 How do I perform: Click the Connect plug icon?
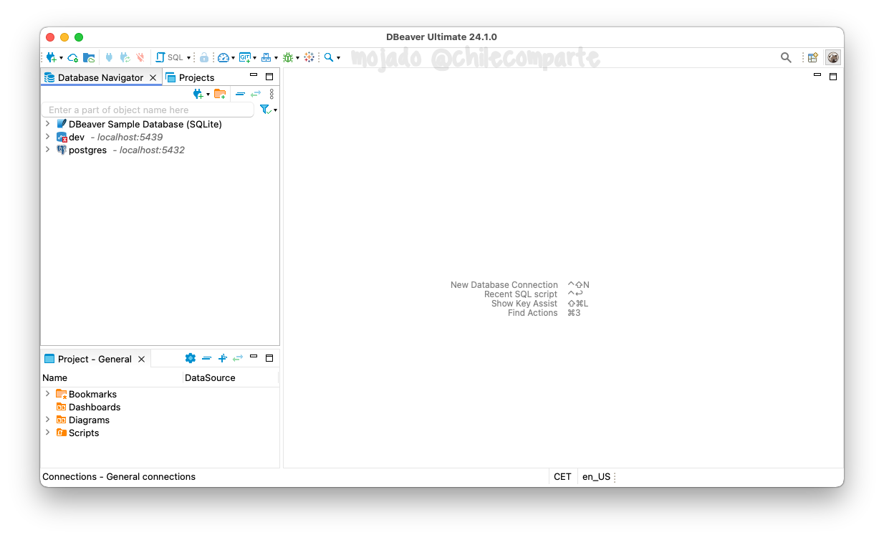pyautogui.click(x=109, y=57)
